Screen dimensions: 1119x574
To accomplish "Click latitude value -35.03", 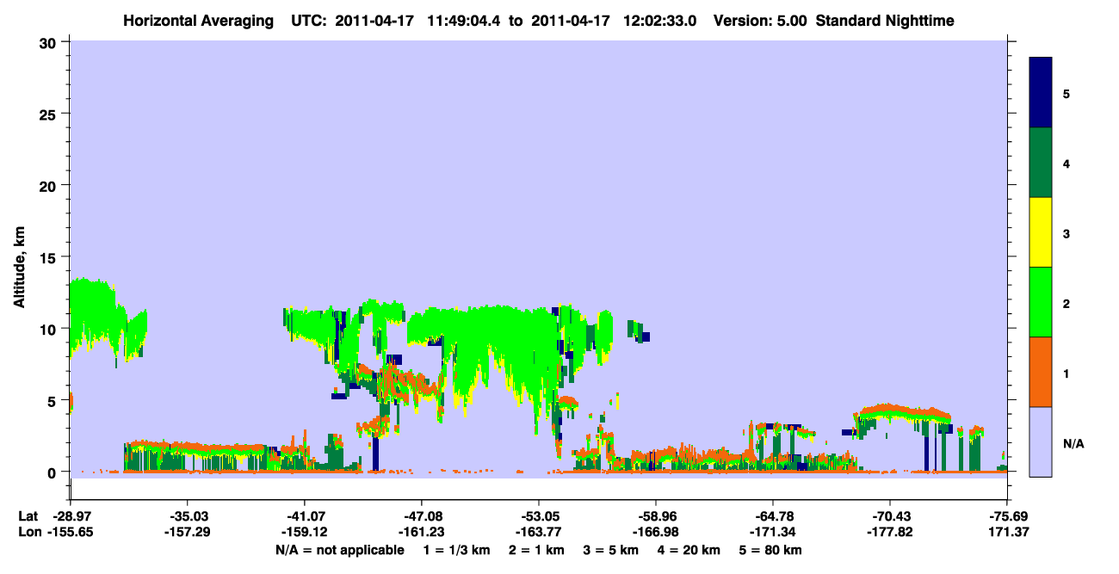I will (187, 516).
